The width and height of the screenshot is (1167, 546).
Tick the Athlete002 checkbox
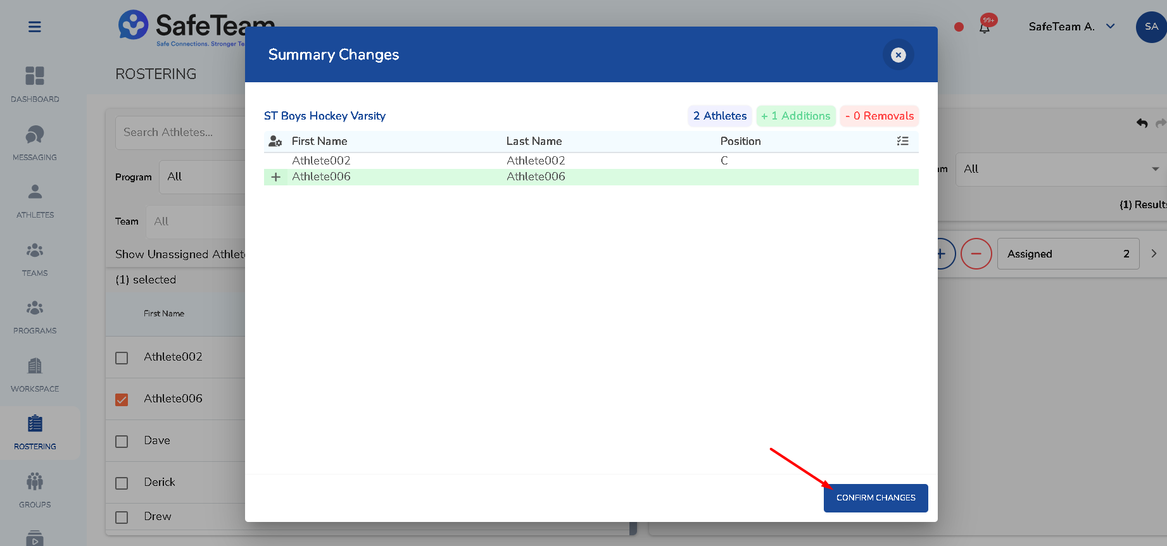point(122,358)
